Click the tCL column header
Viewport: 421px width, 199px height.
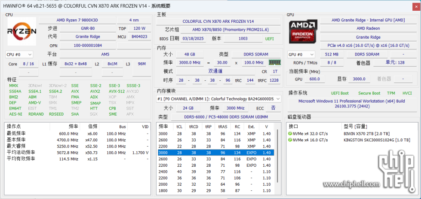[179, 127]
